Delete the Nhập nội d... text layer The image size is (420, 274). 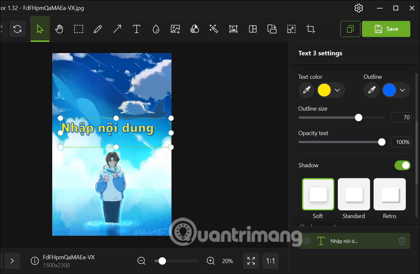[402, 241]
